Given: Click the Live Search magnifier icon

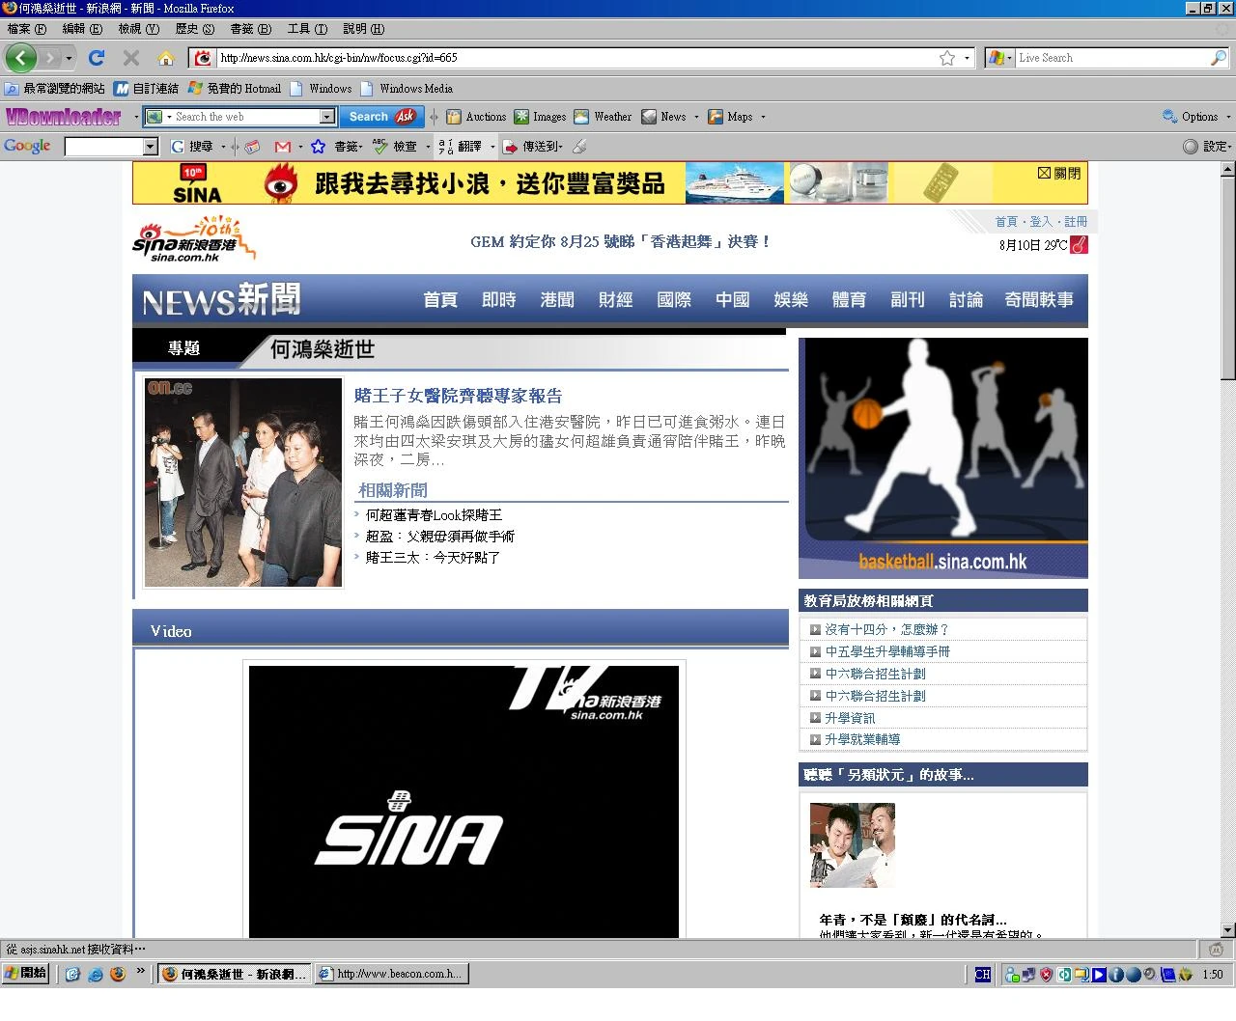Looking at the screenshot, I should click(1219, 58).
